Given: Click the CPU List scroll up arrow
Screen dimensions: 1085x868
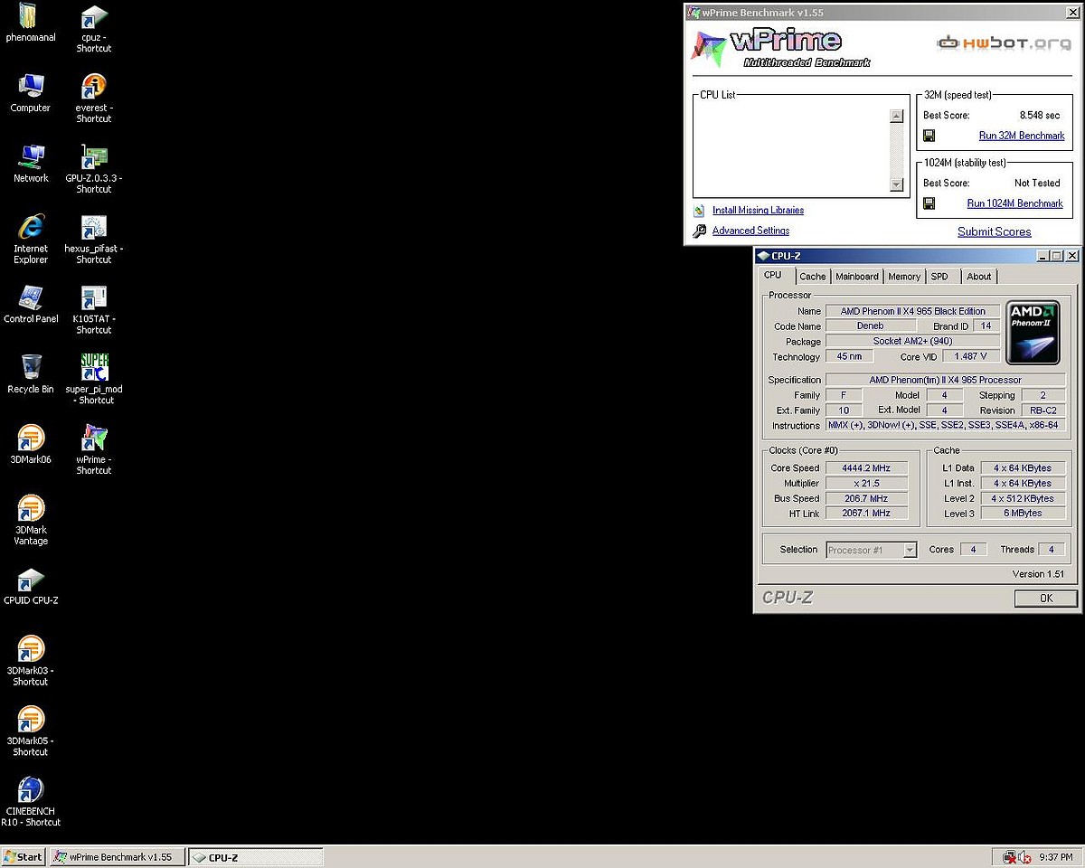Looking at the screenshot, I should (x=896, y=116).
